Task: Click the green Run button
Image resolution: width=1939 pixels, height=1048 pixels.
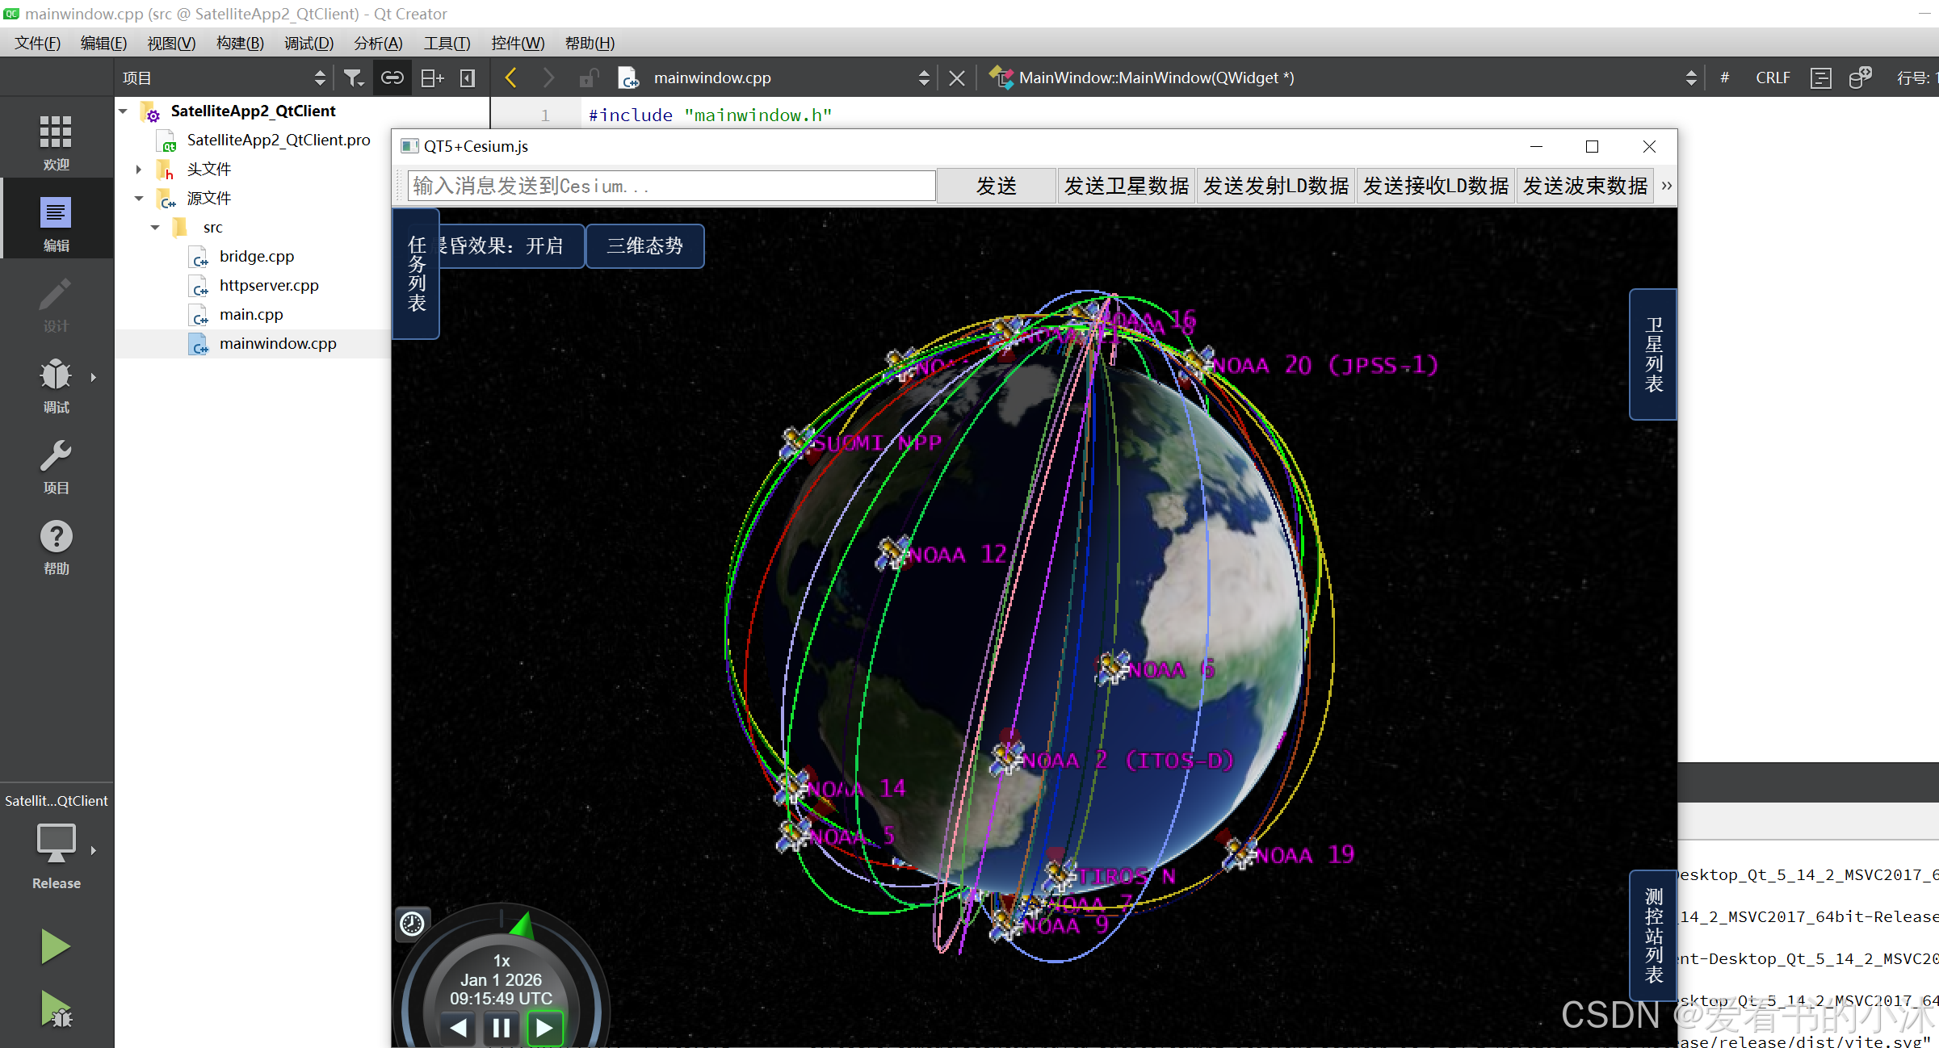Action: [x=56, y=946]
